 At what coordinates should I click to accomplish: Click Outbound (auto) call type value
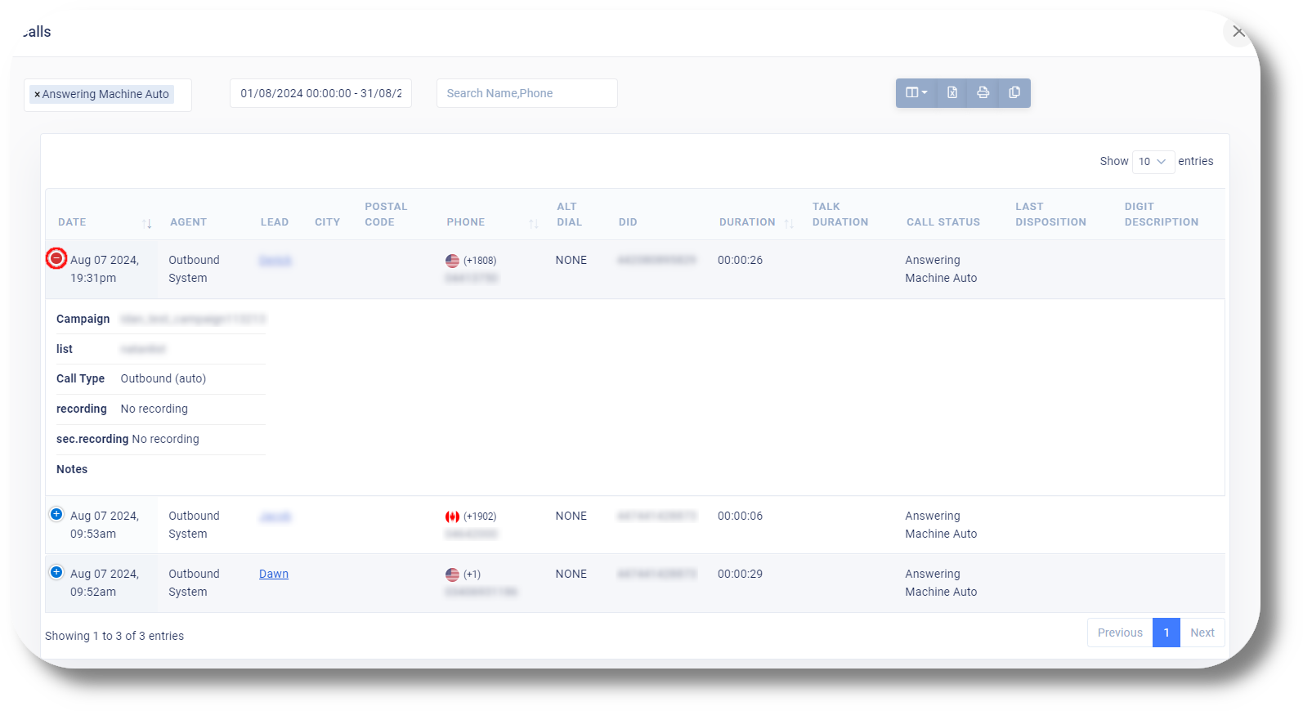point(163,378)
